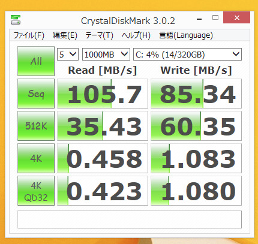
Task: Close the CrystalDiskMark window
Action: pos(237,18)
